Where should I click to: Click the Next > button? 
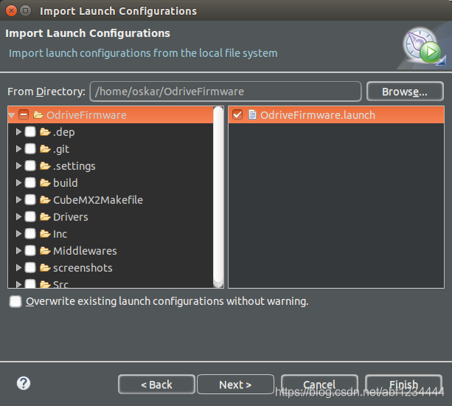pyautogui.click(x=235, y=385)
